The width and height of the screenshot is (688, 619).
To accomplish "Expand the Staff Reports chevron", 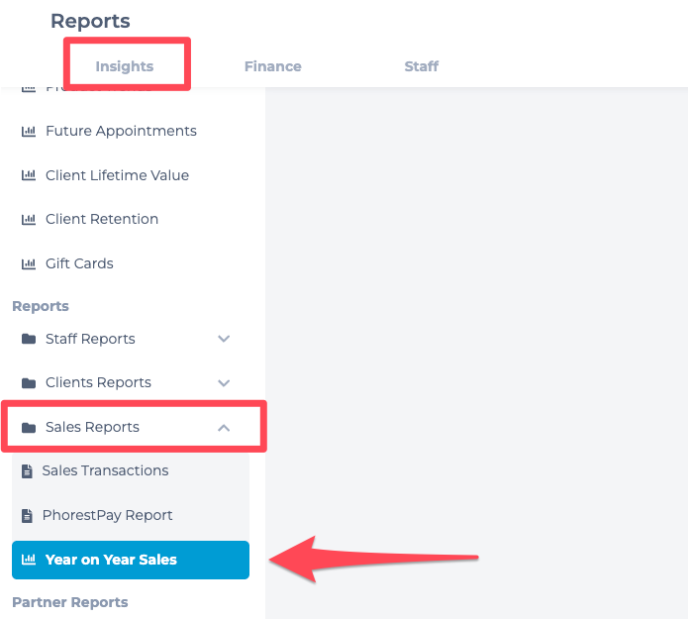I will click(224, 339).
